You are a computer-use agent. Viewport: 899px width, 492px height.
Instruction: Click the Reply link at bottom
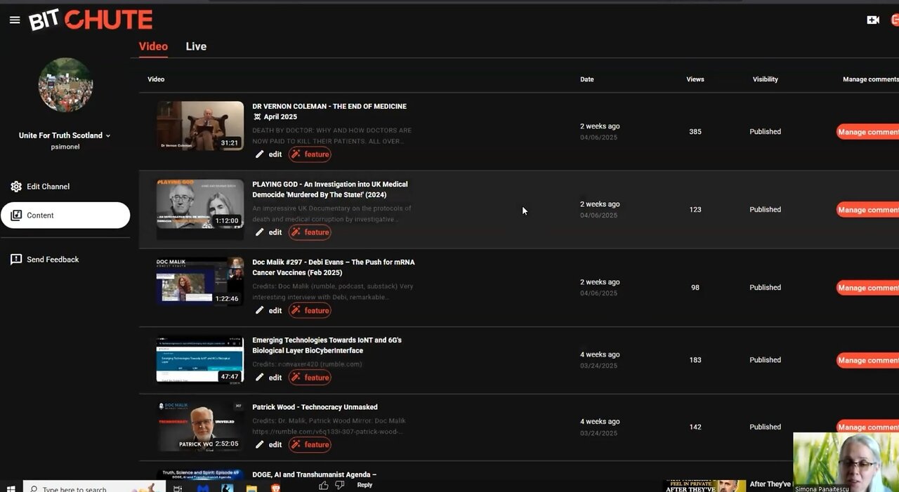coord(365,485)
